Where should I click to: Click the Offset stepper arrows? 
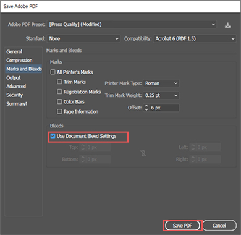[x=146, y=108]
